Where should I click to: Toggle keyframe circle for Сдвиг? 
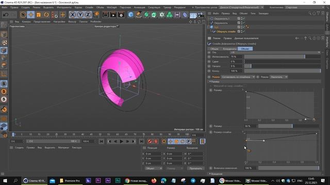click(209, 62)
